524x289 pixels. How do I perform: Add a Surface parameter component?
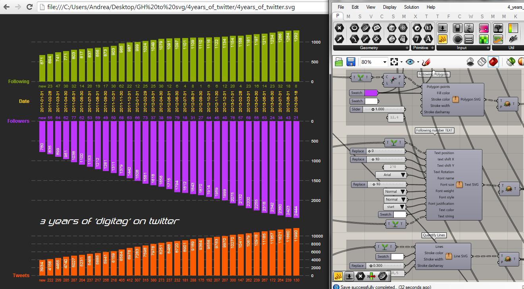click(403, 39)
